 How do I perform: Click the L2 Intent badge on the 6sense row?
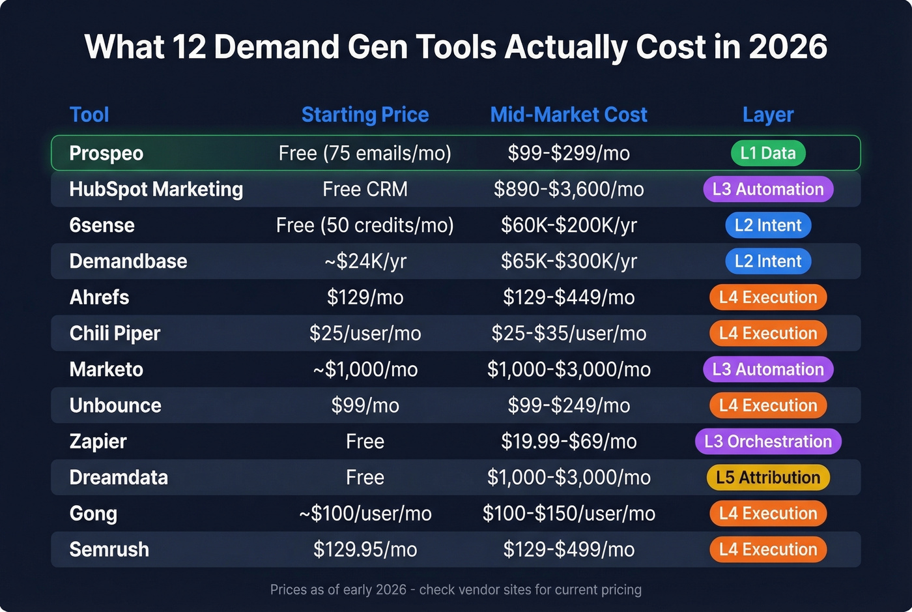click(768, 225)
